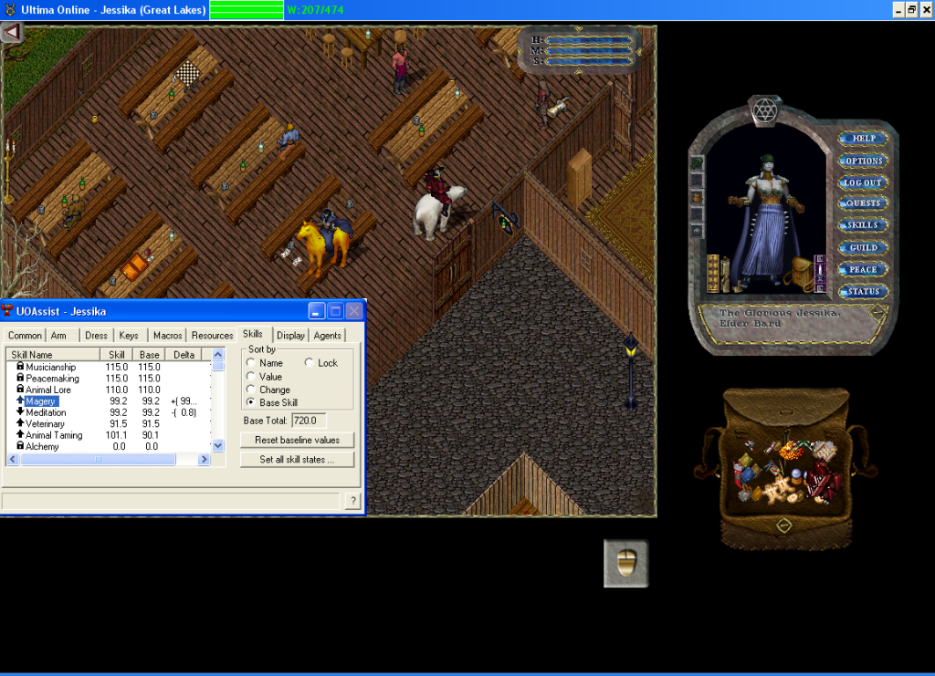The height and width of the screenshot is (676, 935).
Task: Click the up arrow icon beside Veterinary
Action: pyautogui.click(x=20, y=423)
